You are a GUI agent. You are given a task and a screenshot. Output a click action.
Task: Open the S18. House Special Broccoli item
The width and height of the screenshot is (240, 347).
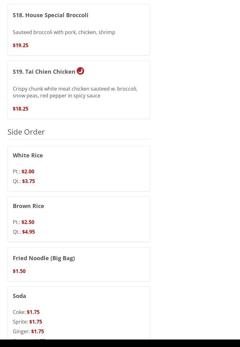[50, 15]
